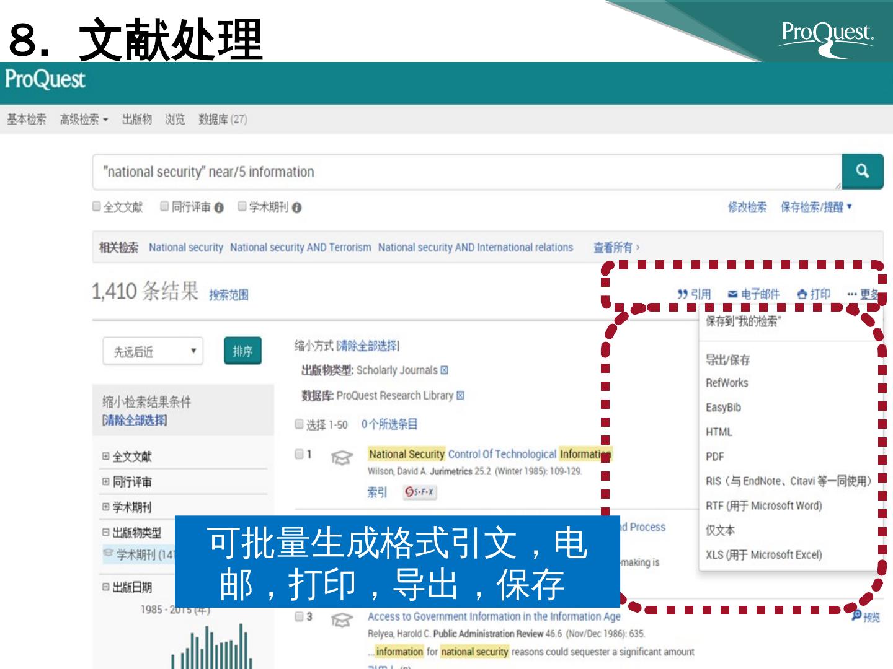
Task: Select the checkbox for result 3
Action: point(300,616)
